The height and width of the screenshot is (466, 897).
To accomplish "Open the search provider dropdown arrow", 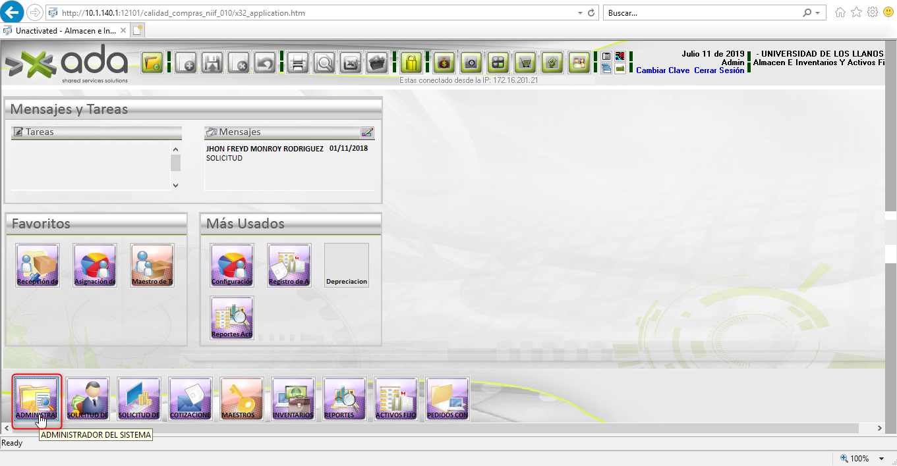I will (x=818, y=13).
